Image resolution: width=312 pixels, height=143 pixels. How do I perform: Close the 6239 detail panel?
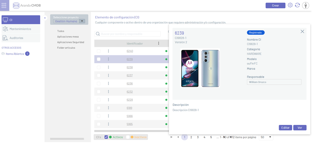click(302, 32)
